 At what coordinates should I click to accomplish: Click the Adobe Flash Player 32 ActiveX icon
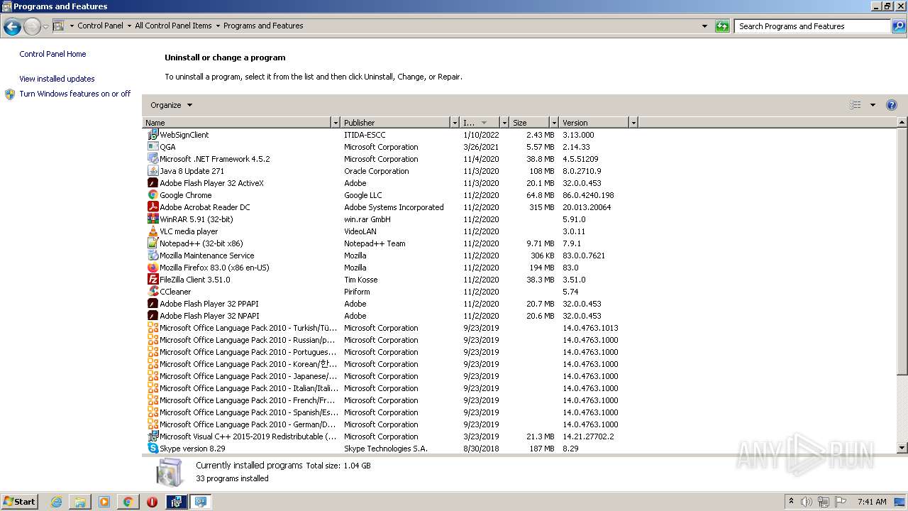153,183
